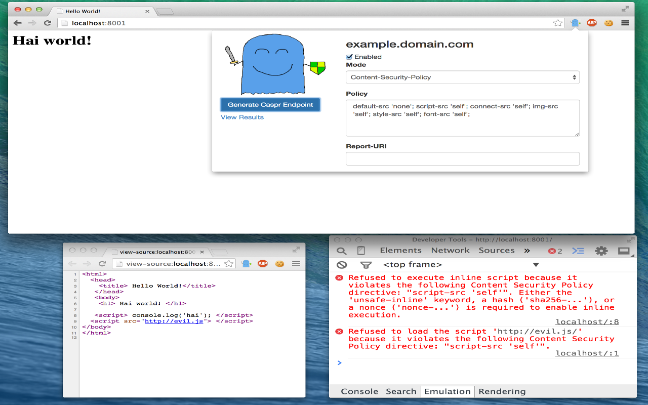Clear console with the no-entry icon
The height and width of the screenshot is (405, 648).
[342, 265]
